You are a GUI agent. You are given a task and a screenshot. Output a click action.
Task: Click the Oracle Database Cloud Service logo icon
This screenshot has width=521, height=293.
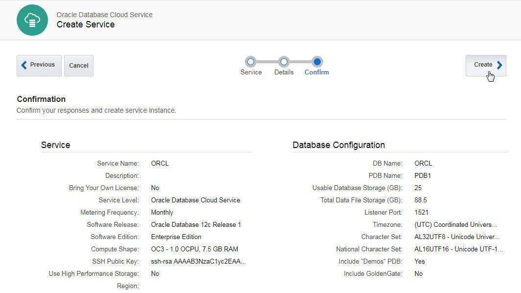(32, 20)
